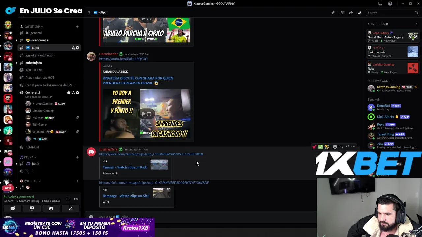The image size is (422, 237).
Task: Open the ggpoker-validacion channel
Action: (49, 55)
